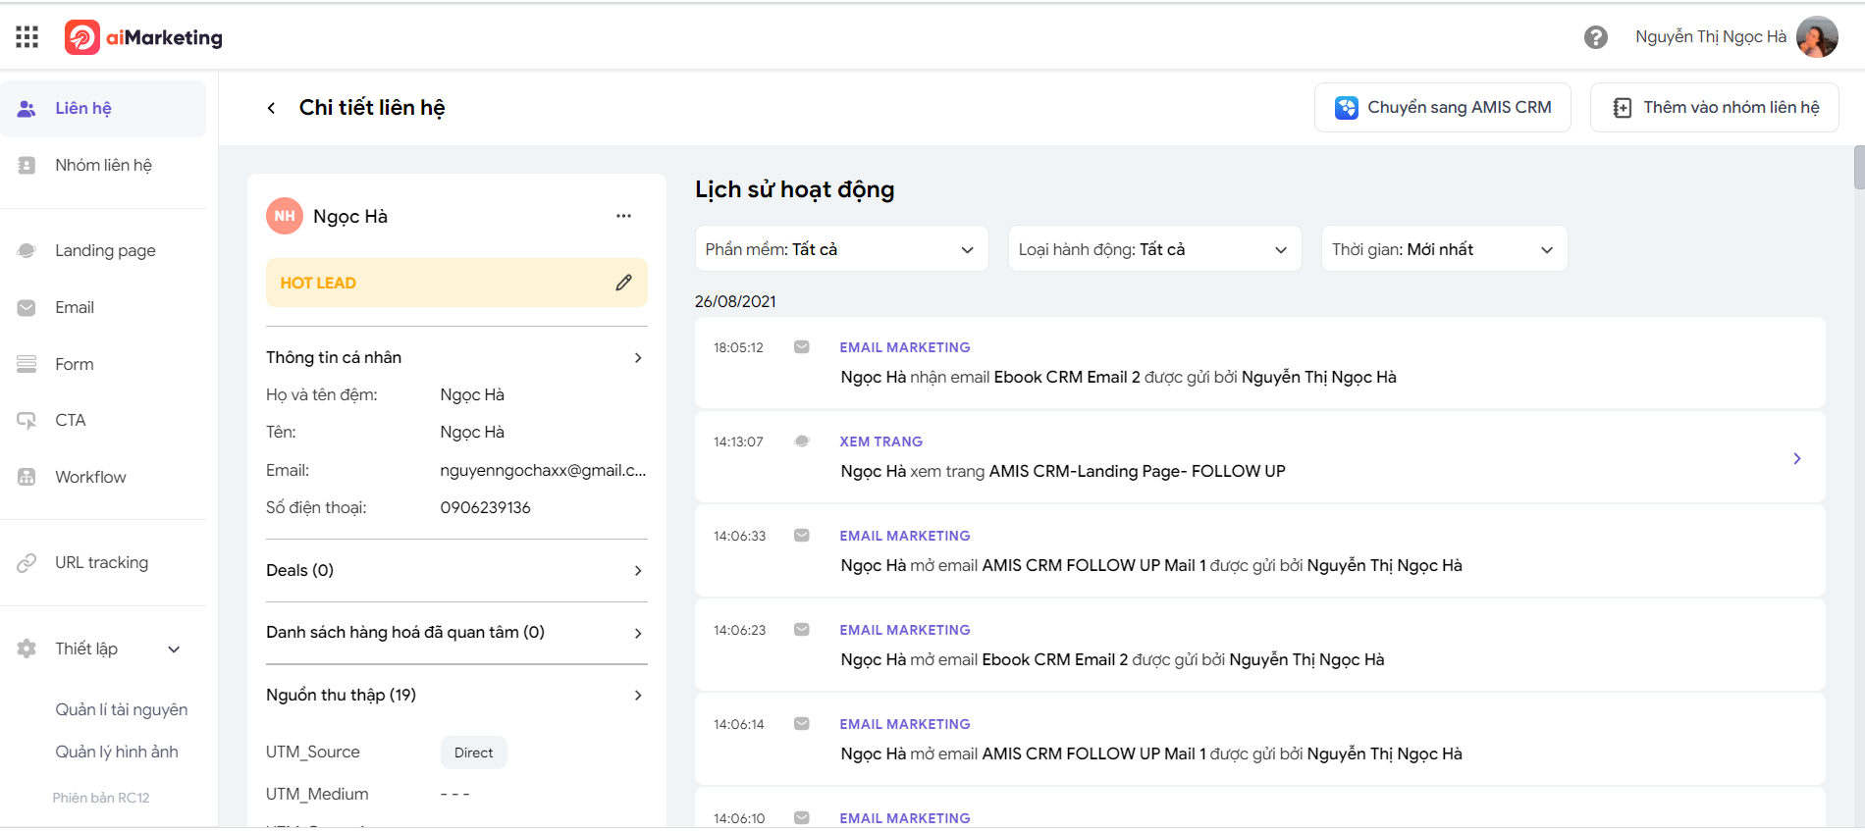Expand Nguồn thu thập (19) section
Image resolution: width=1865 pixels, height=831 pixels.
click(456, 695)
